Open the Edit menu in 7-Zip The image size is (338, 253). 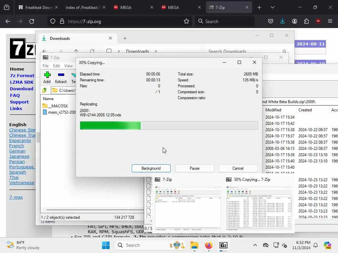(56, 66)
